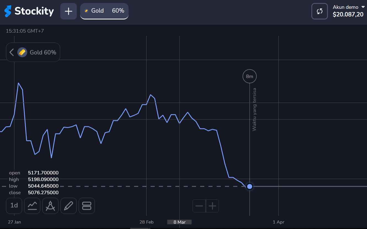The width and height of the screenshot is (367, 229).
Task: Click the gold bar icon in chart label
Action: 22,52
